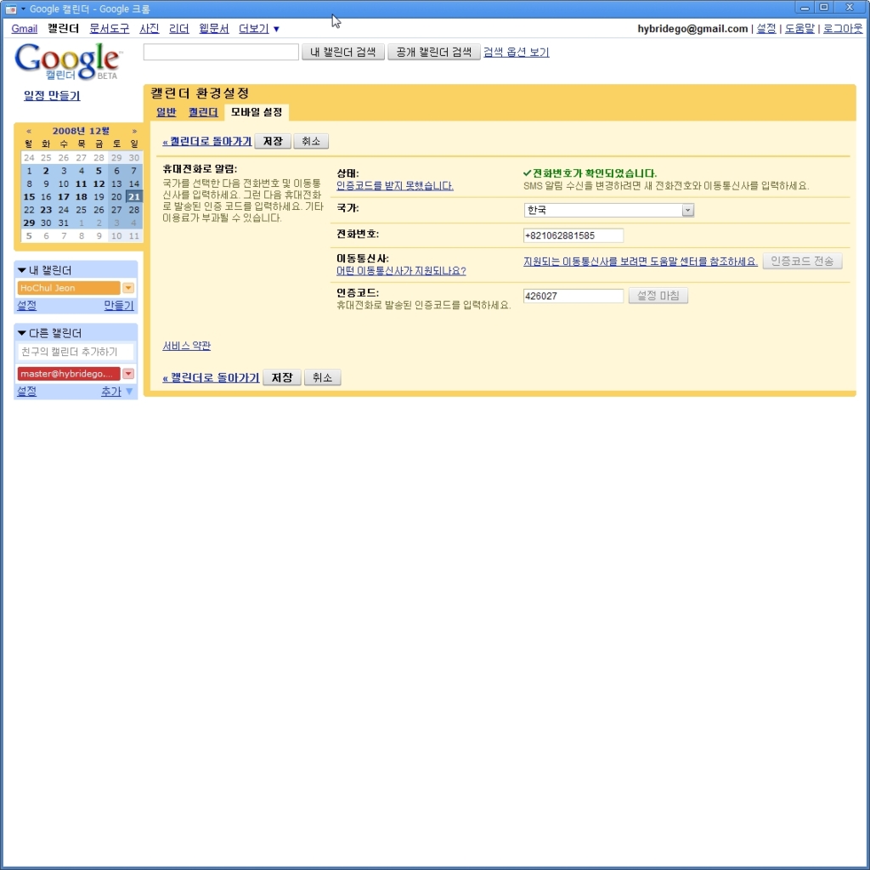Image resolution: width=870 pixels, height=870 pixels.
Task: Open 어떤 이동통신사가 지원되나요? link
Action: click(x=401, y=271)
